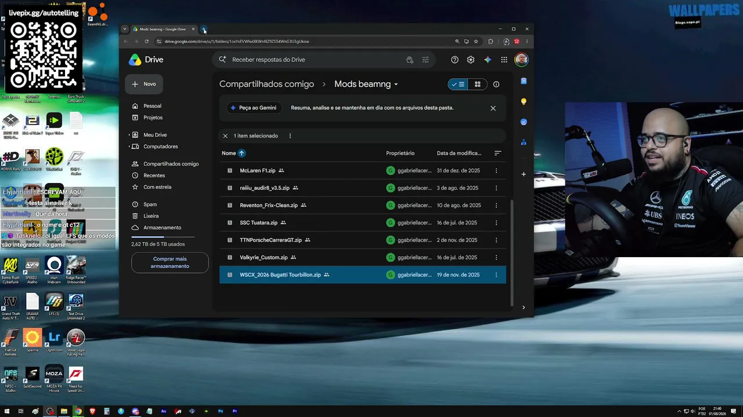Click the file list vertical scrollbar
Screen dimensions: 743x417
click(x=511, y=253)
